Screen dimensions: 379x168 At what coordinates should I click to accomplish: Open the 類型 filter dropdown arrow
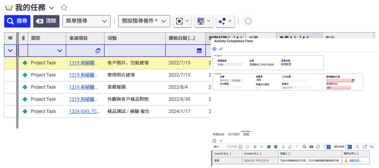(60, 51)
